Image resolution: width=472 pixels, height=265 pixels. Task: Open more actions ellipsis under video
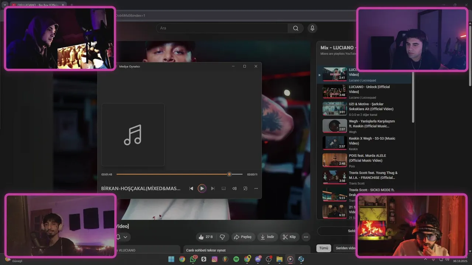point(306,237)
